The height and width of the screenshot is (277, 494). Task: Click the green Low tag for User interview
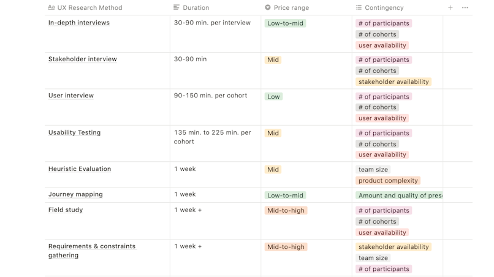point(273,97)
